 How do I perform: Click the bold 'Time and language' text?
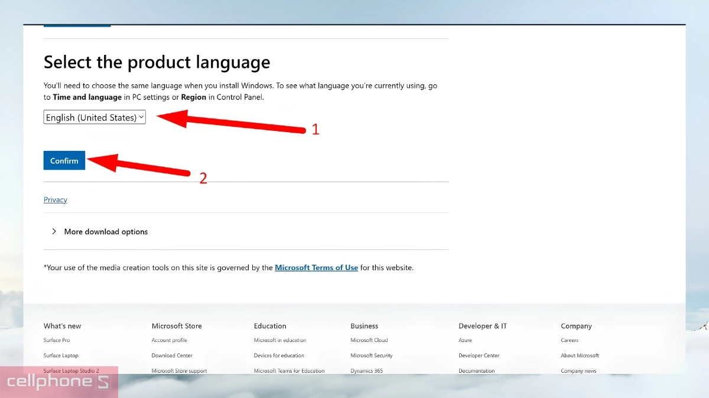coord(87,97)
